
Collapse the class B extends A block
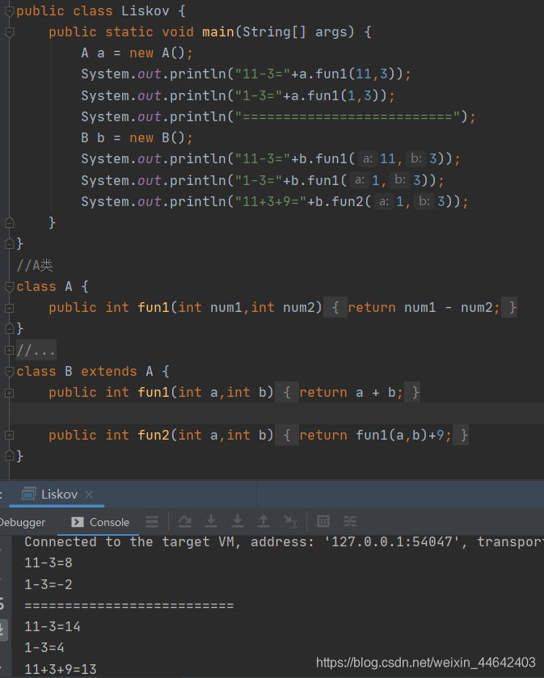(x=9, y=372)
